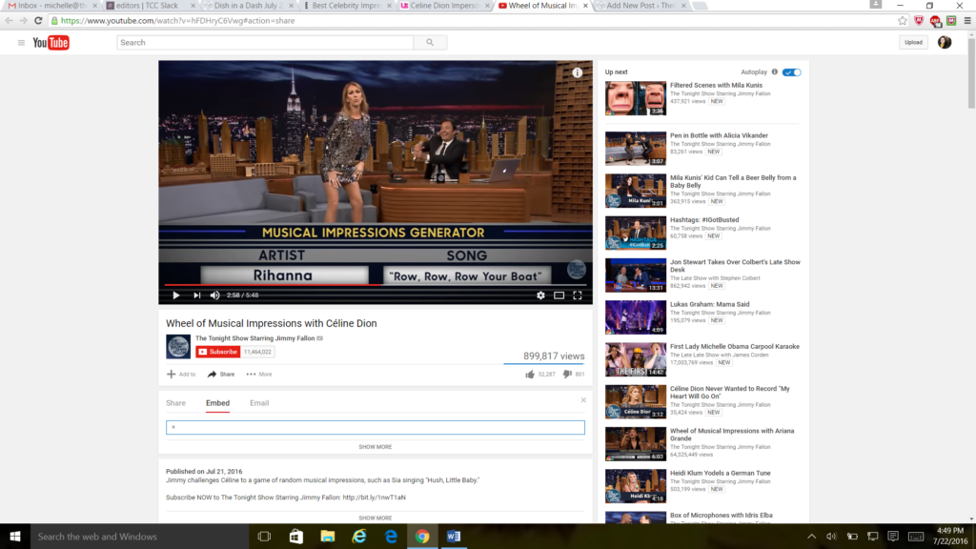The height and width of the screenshot is (549, 976).
Task: Play the video with the play button
Action: click(x=175, y=295)
